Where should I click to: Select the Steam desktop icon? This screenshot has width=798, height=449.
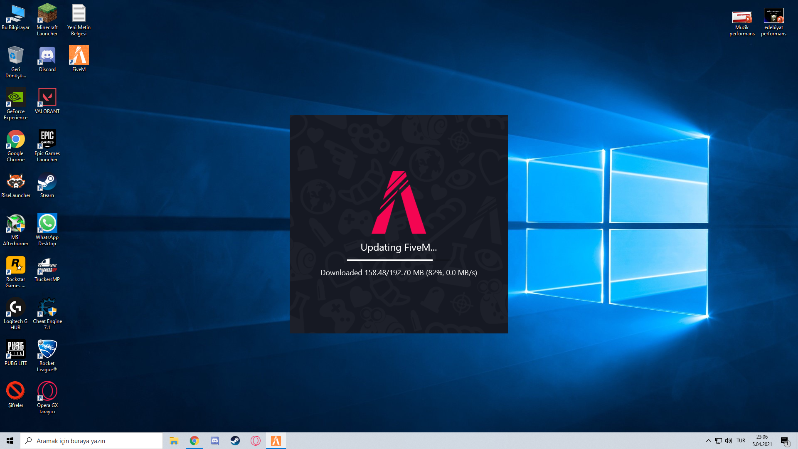(x=47, y=182)
